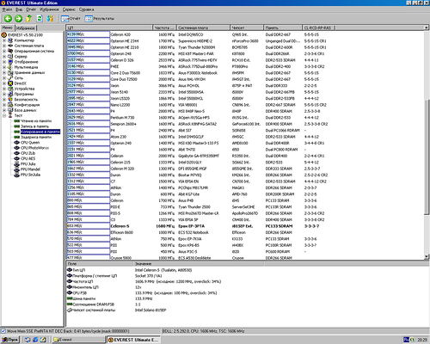Screen dimensions: 430x344
Task: Click the Отчёт toolbar button
Action: tap(71, 19)
